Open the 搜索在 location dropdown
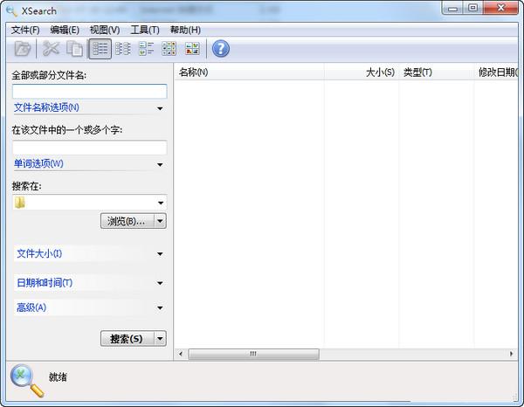This screenshot has height=407, width=524. 161,203
